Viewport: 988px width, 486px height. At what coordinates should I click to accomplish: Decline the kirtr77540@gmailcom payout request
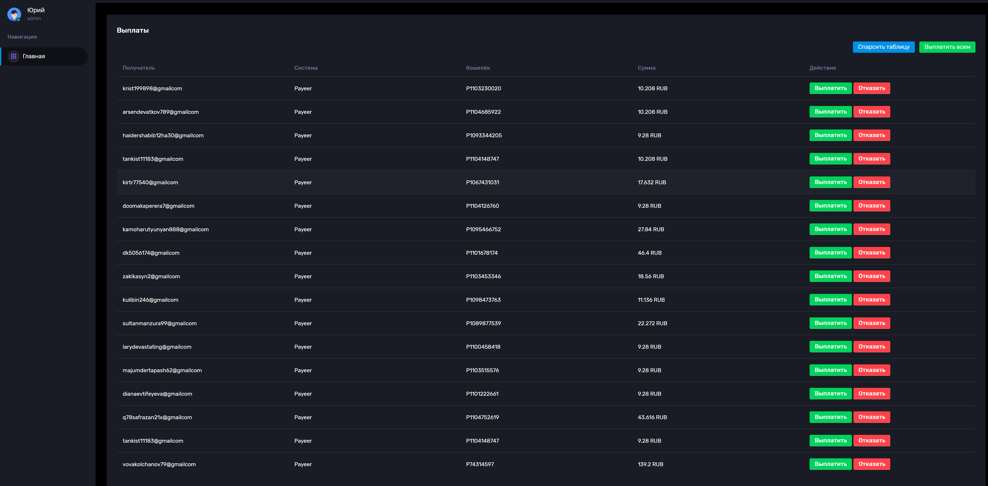[871, 182]
